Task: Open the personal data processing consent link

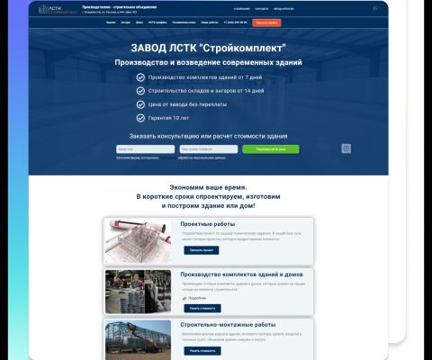Action: pos(168,157)
